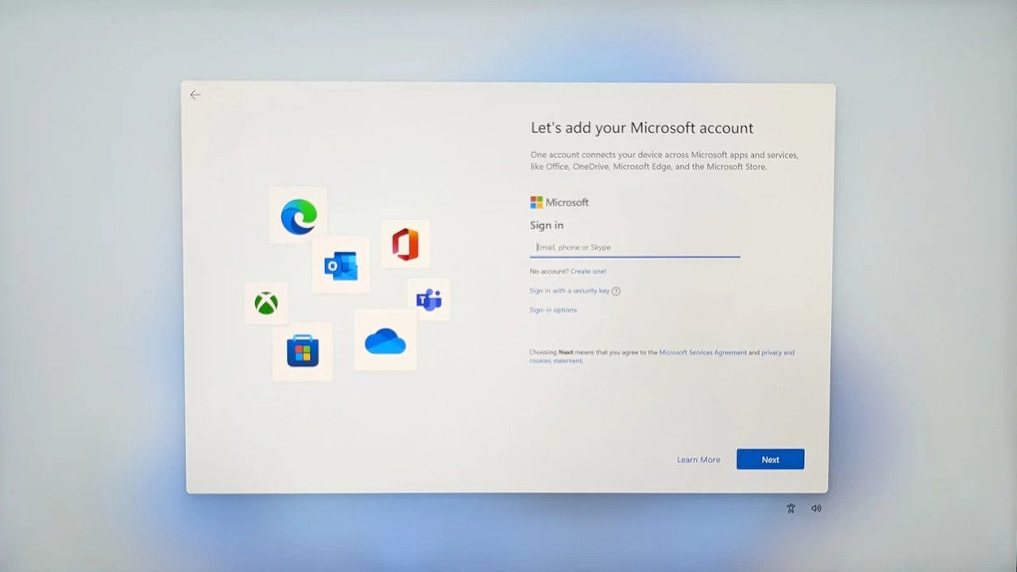The width and height of the screenshot is (1017, 572).
Task: Open the Create one! link
Action: (588, 272)
